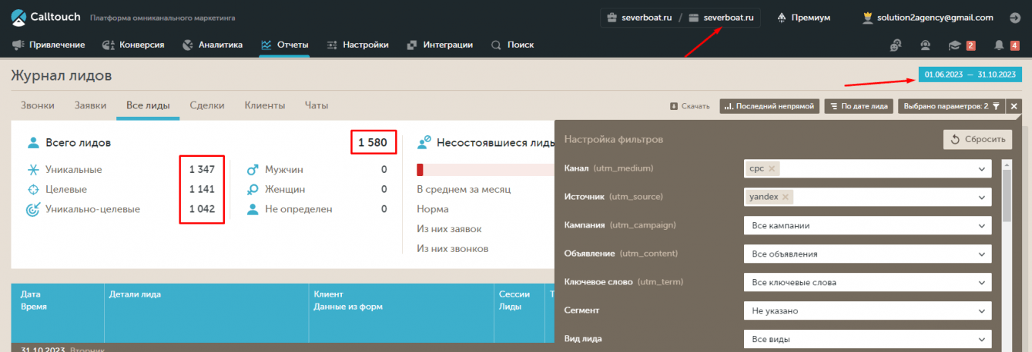Screen dimensions: 1032x352
Task: Remove the yandex tag from Источник
Action: [x=786, y=197]
